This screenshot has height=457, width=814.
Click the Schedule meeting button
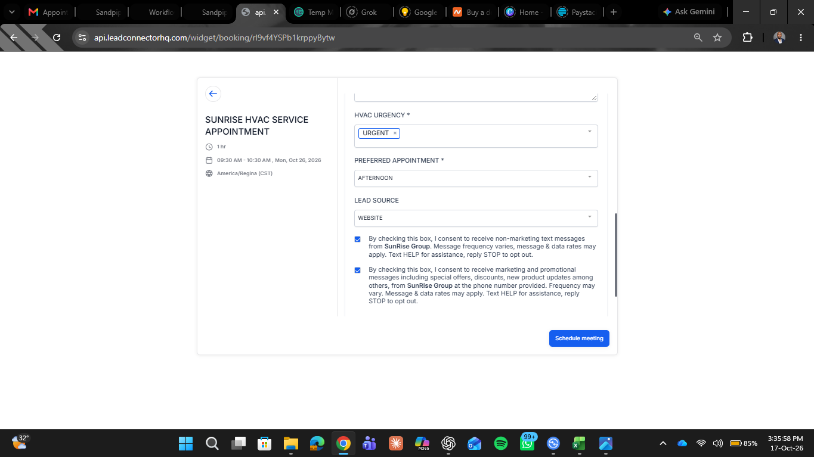coord(579,338)
